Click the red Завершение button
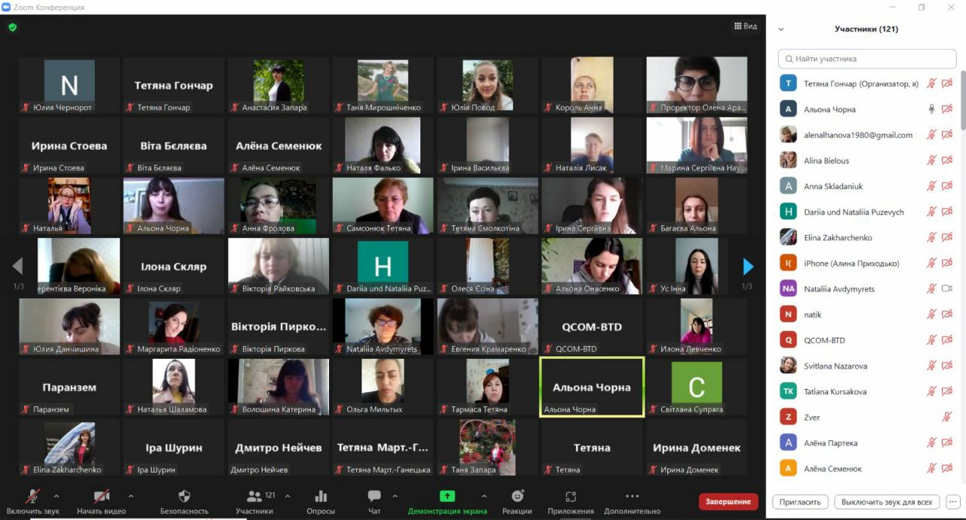966x520 pixels. (728, 501)
